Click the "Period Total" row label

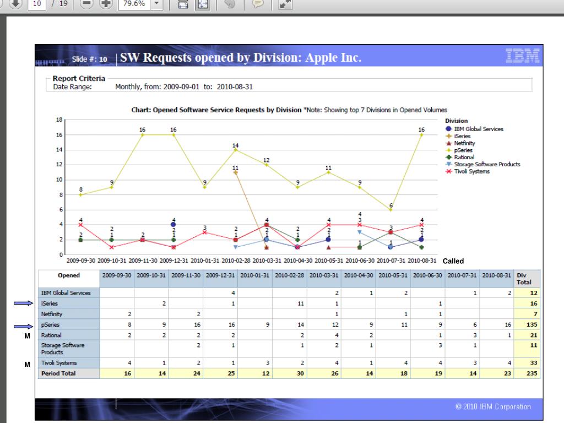click(58, 373)
